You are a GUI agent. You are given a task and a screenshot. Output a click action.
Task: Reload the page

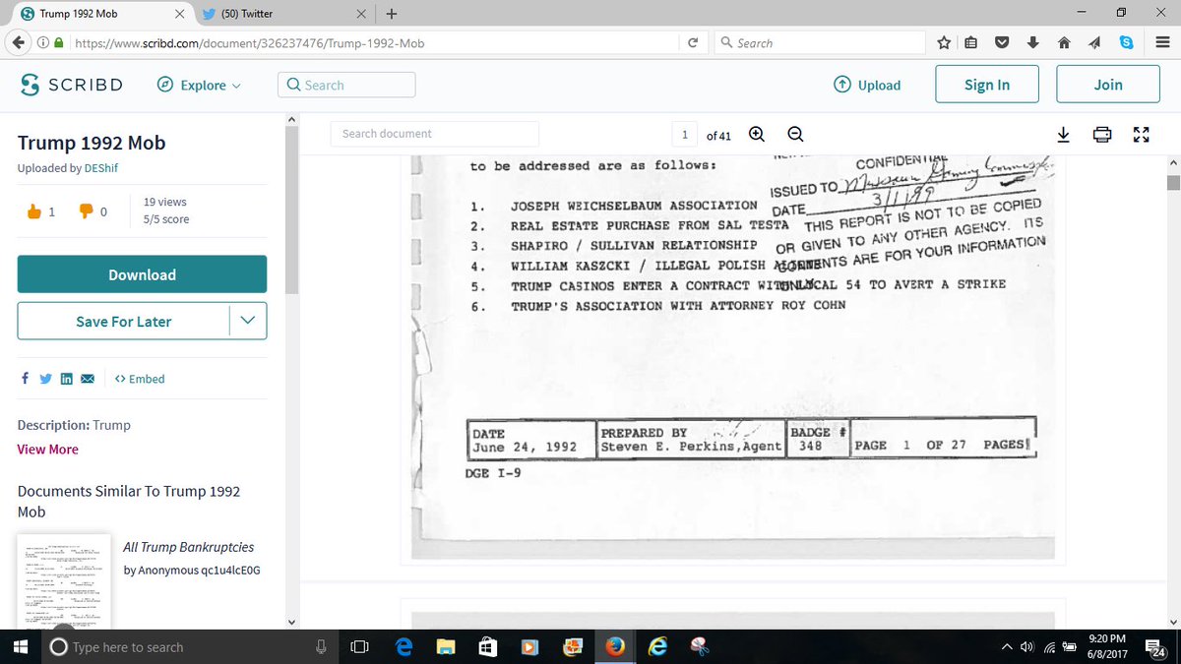pos(693,43)
